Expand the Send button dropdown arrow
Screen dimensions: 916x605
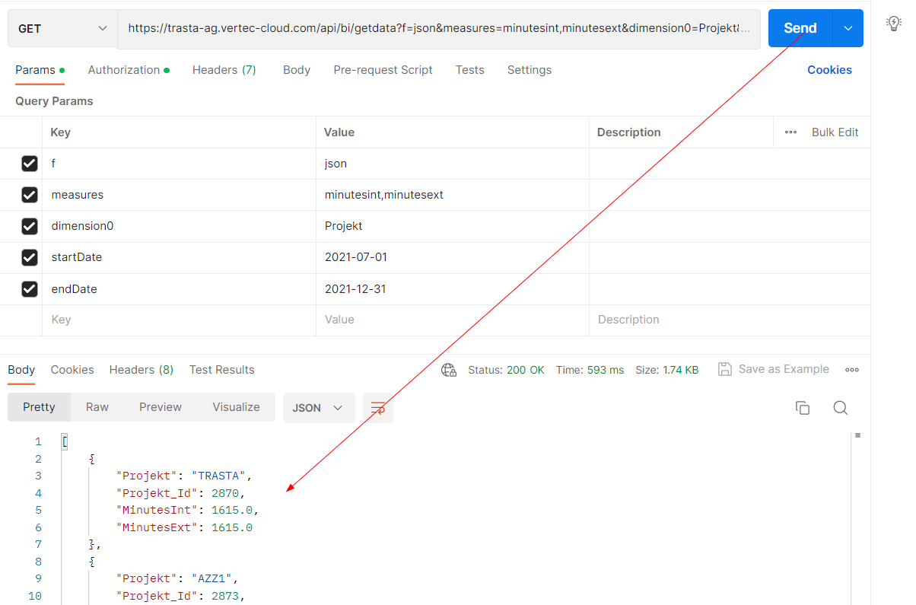[848, 28]
